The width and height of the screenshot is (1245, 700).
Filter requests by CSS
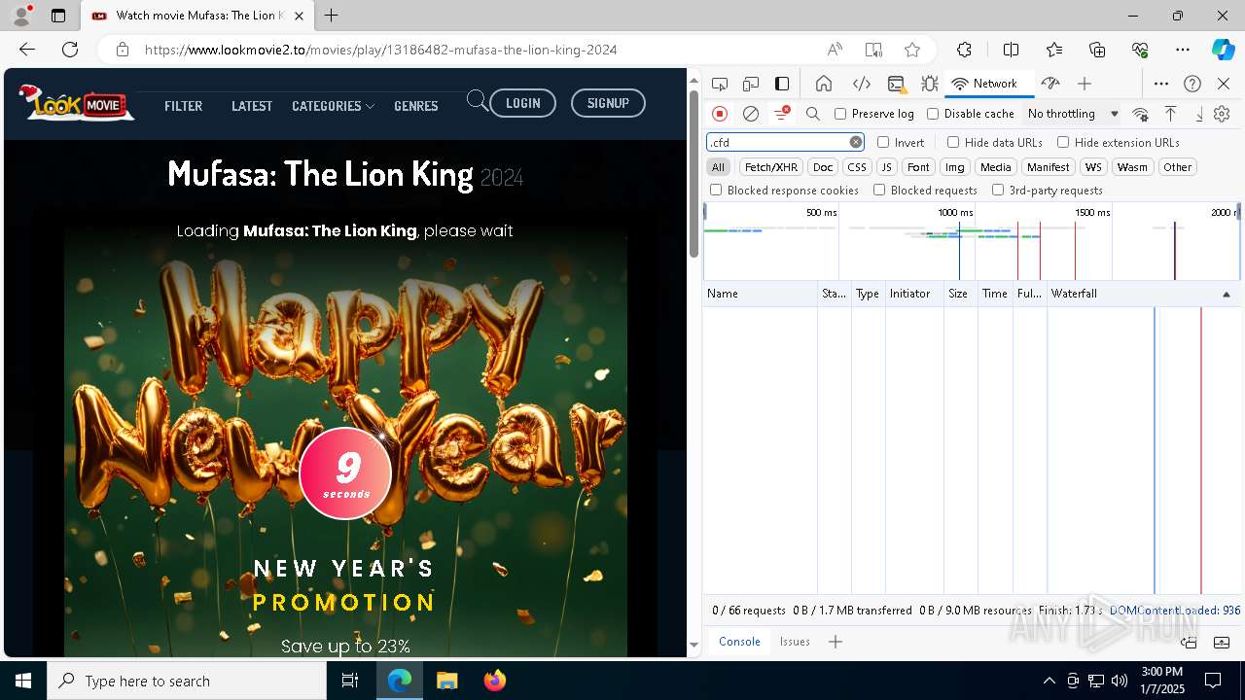click(857, 167)
